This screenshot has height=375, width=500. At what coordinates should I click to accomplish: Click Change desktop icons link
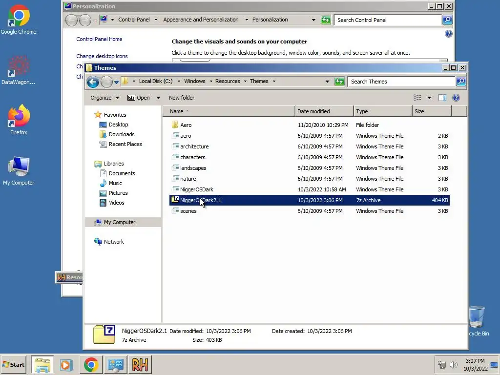[x=102, y=56]
